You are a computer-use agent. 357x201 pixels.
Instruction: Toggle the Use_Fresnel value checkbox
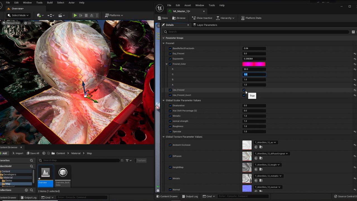click(x=244, y=90)
